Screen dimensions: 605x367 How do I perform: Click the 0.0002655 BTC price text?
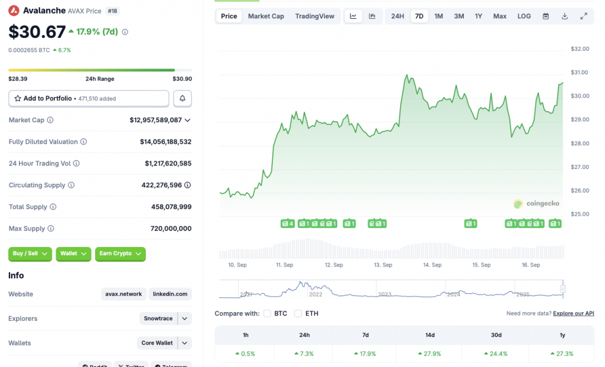pyautogui.click(x=29, y=50)
